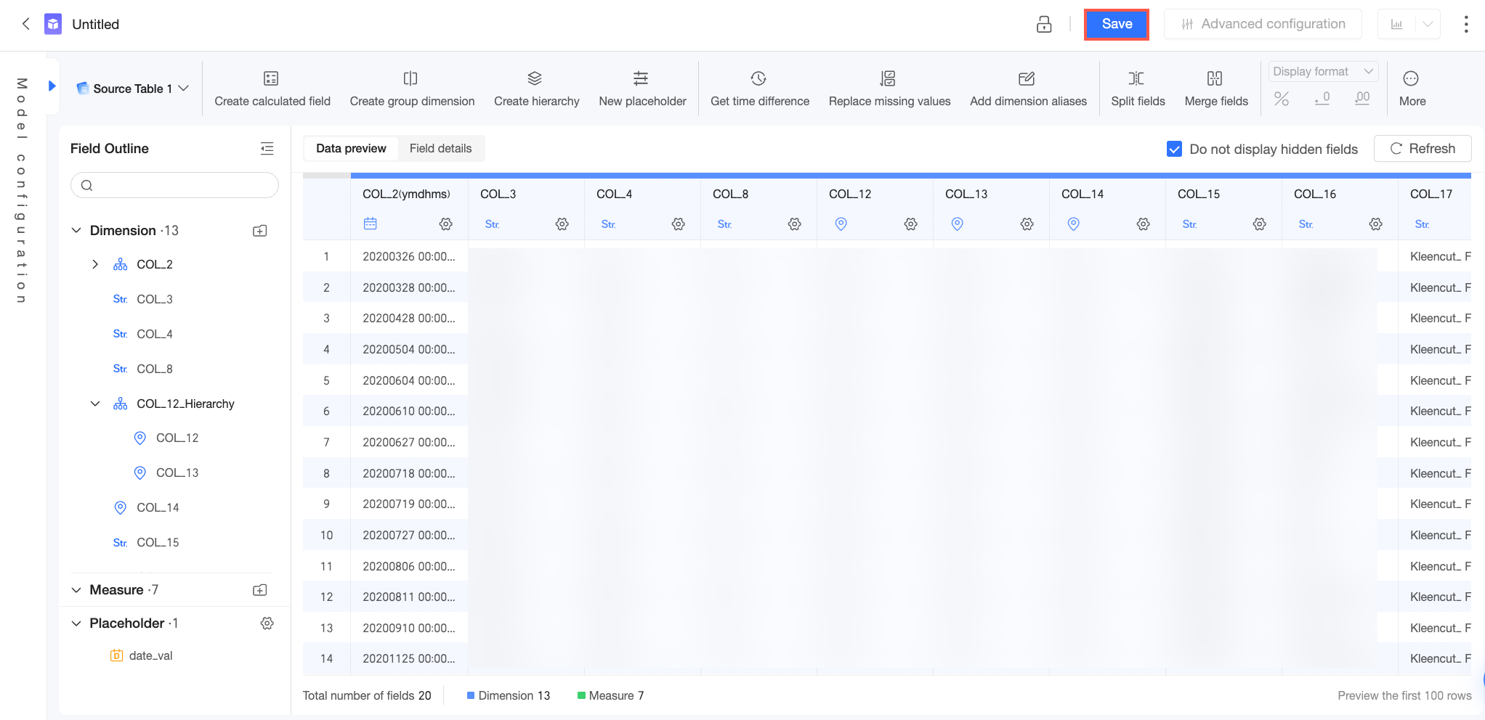Open Placeholder settings gear
The image size is (1485, 720).
(x=267, y=623)
